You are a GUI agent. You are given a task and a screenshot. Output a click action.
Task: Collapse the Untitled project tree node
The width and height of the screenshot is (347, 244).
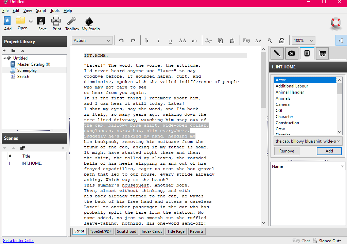coord(5,58)
